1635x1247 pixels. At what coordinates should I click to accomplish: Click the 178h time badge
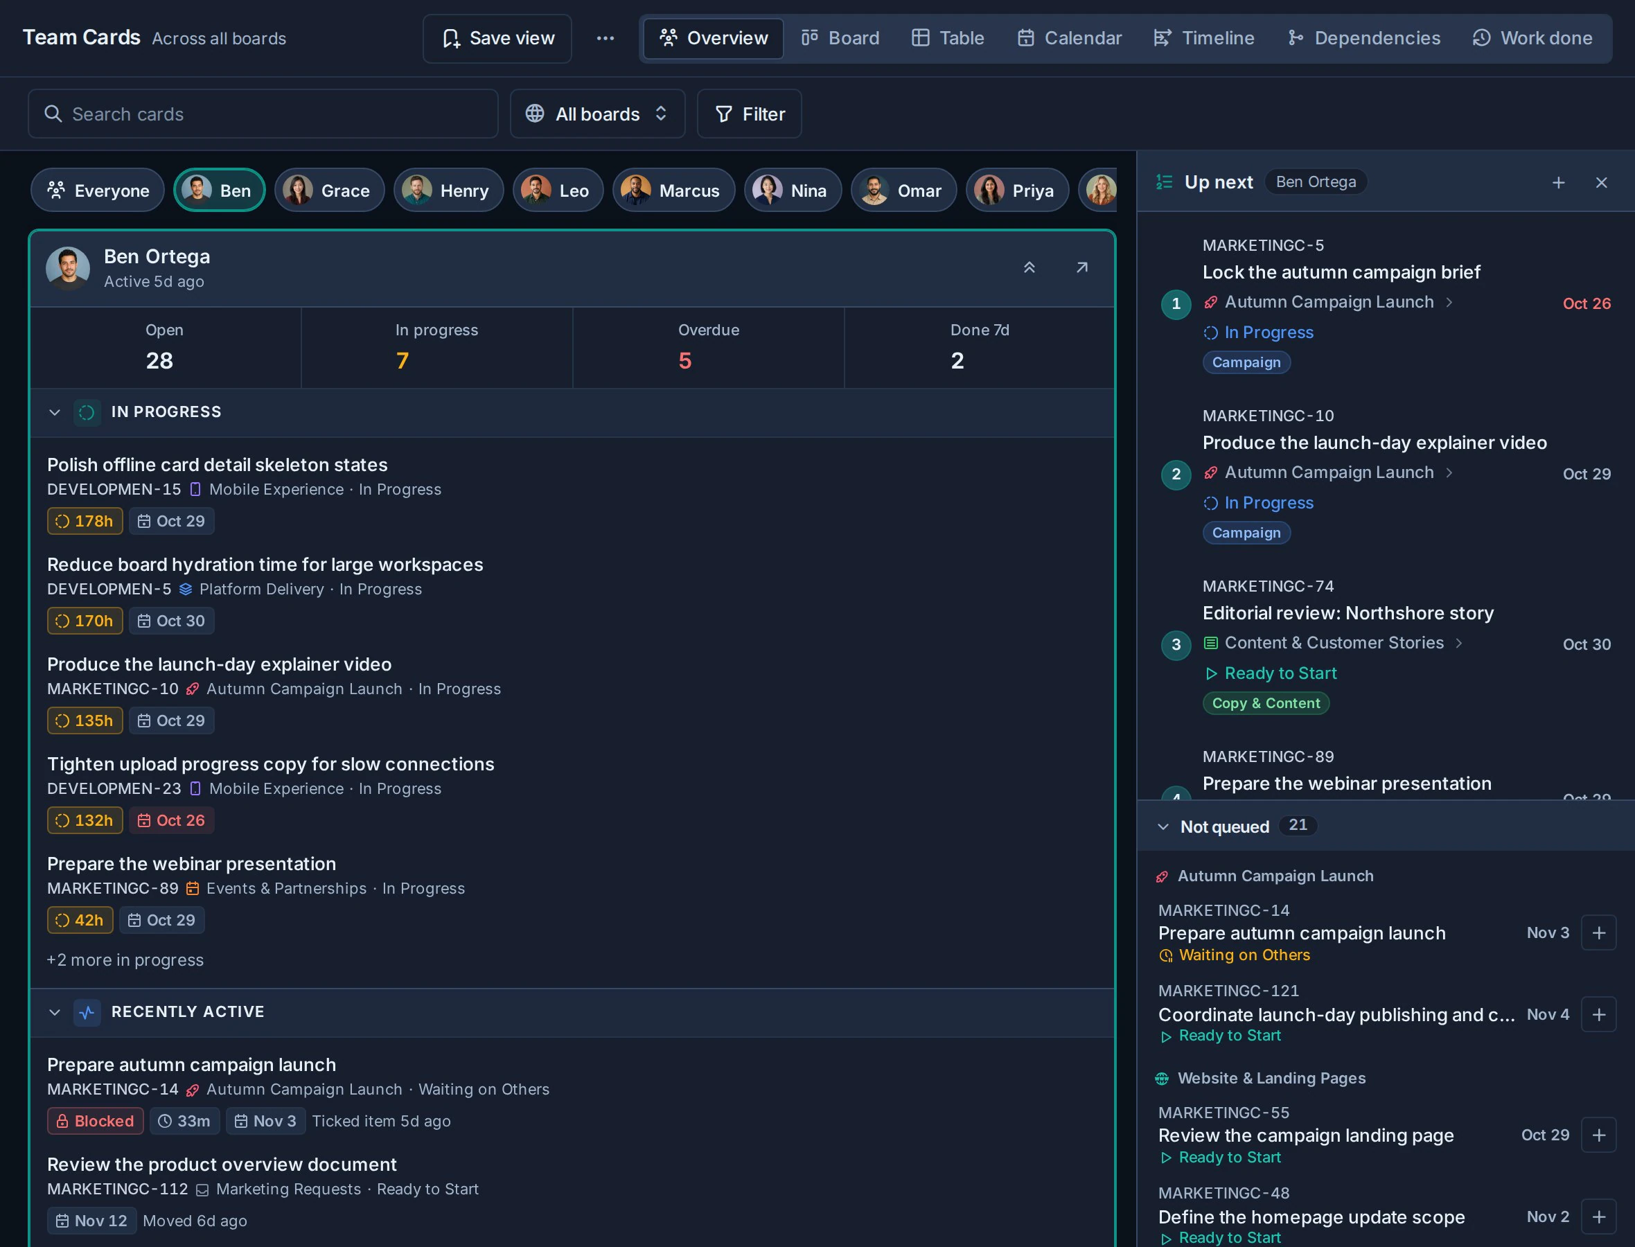point(85,521)
